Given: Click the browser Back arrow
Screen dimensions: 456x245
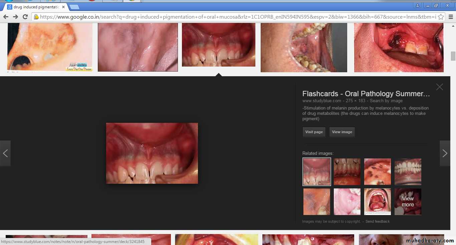Looking at the screenshot, I should (6, 17).
